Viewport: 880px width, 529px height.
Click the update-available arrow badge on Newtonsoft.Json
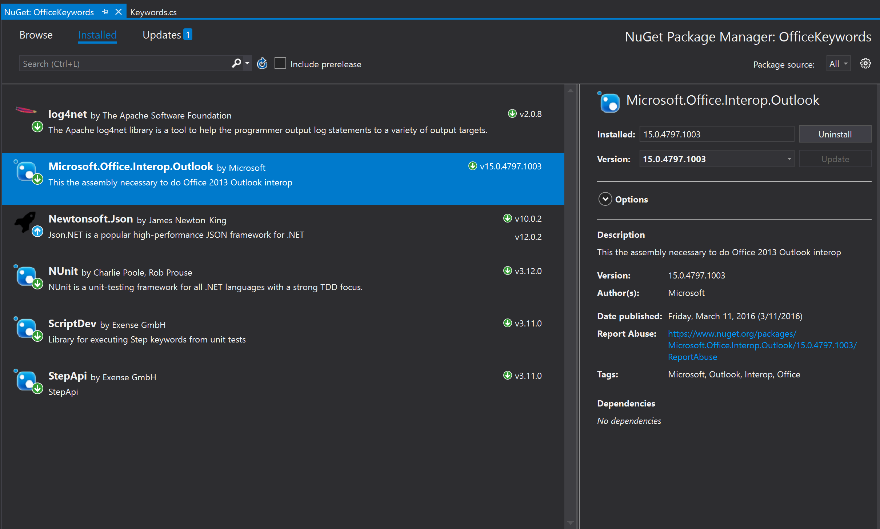coord(37,231)
